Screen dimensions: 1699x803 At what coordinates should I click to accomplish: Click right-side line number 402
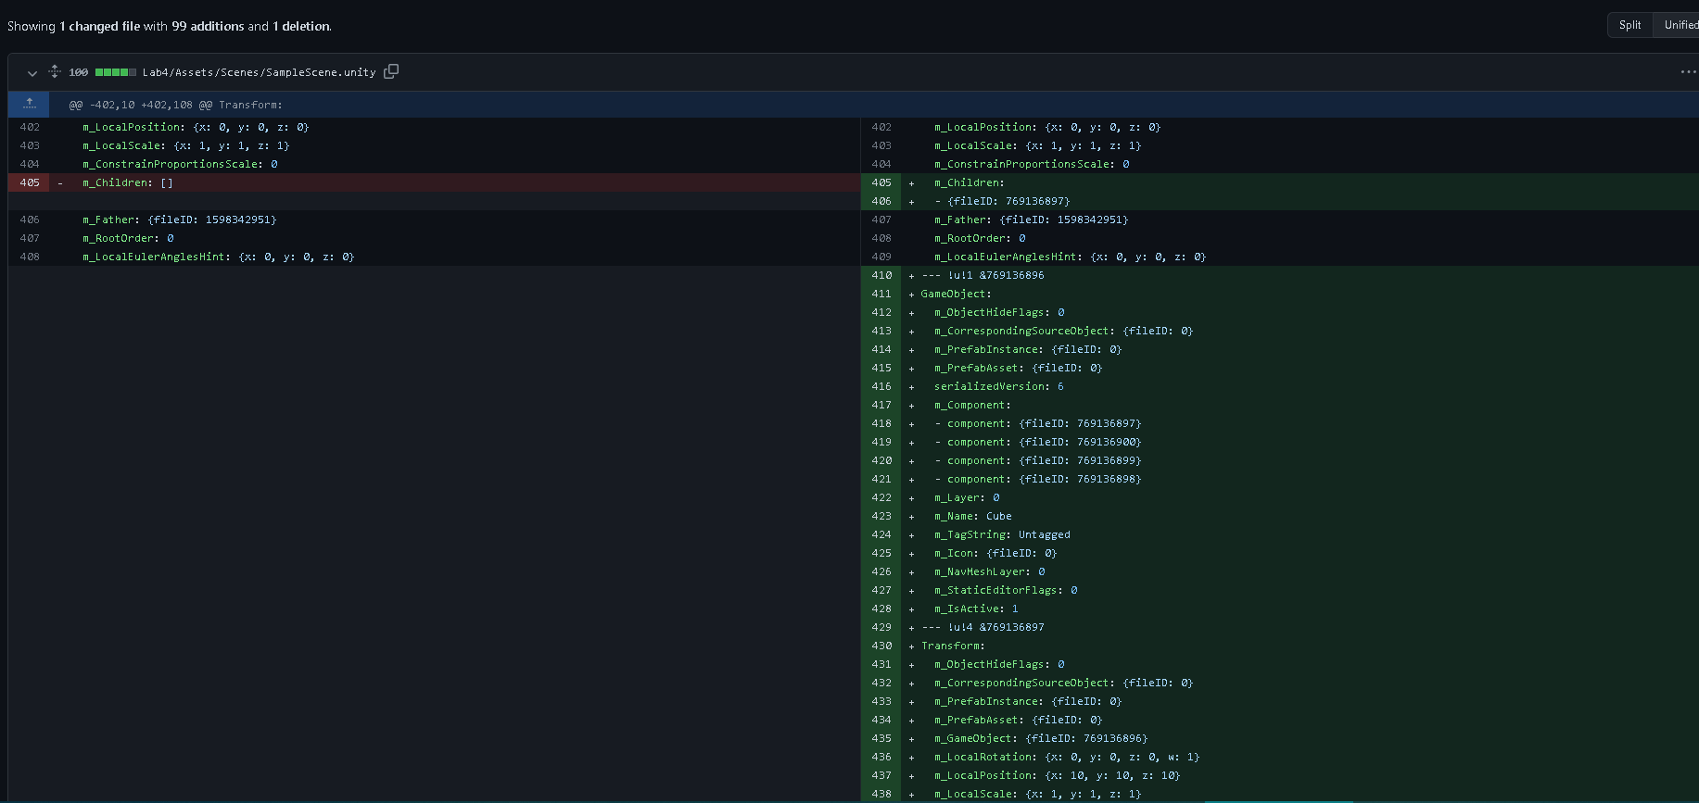(x=881, y=127)
